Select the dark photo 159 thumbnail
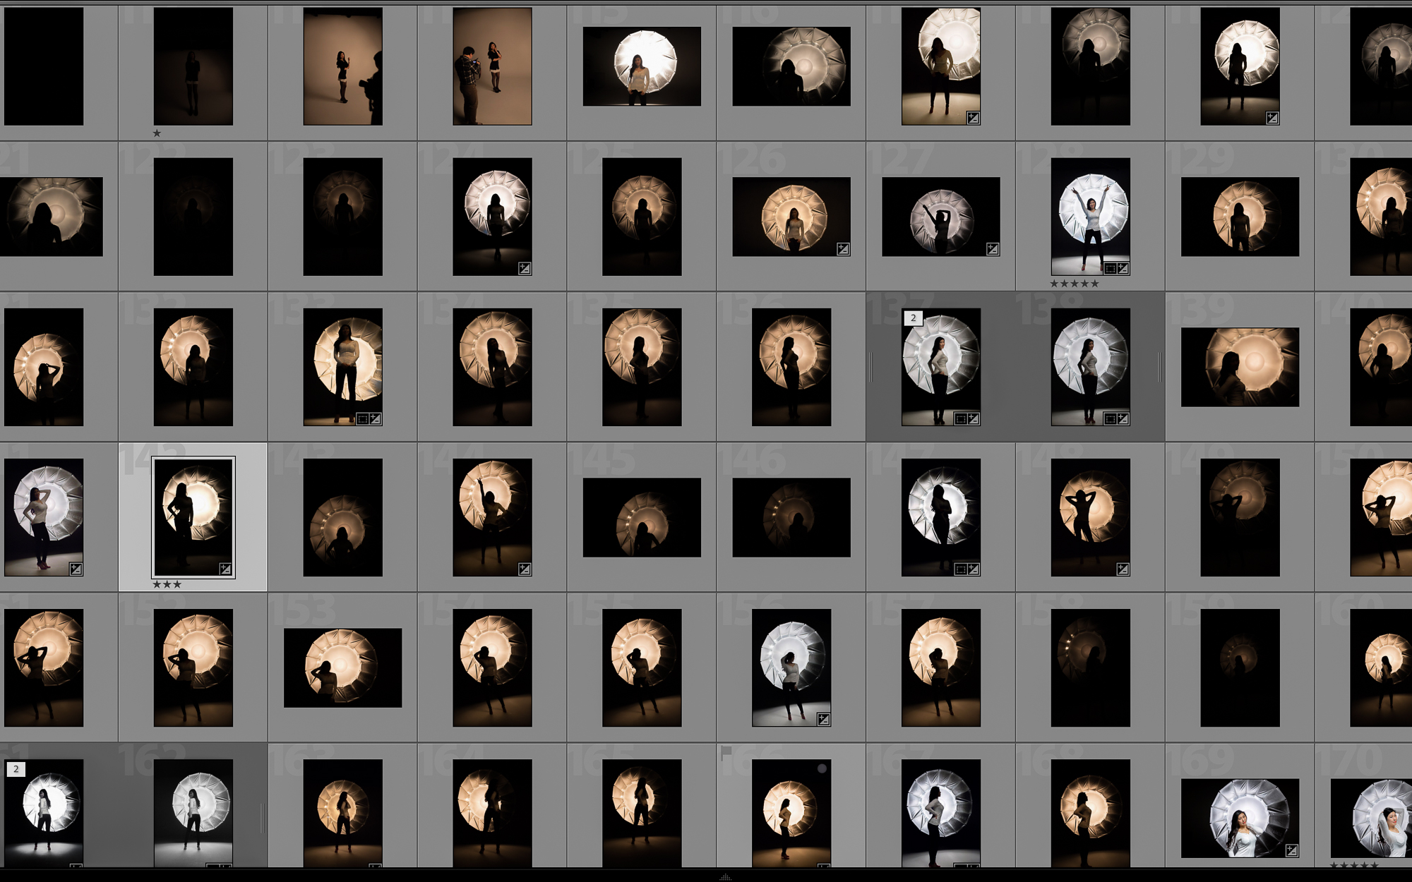The image size is (1412, 882). click(x=1240, y=667)
